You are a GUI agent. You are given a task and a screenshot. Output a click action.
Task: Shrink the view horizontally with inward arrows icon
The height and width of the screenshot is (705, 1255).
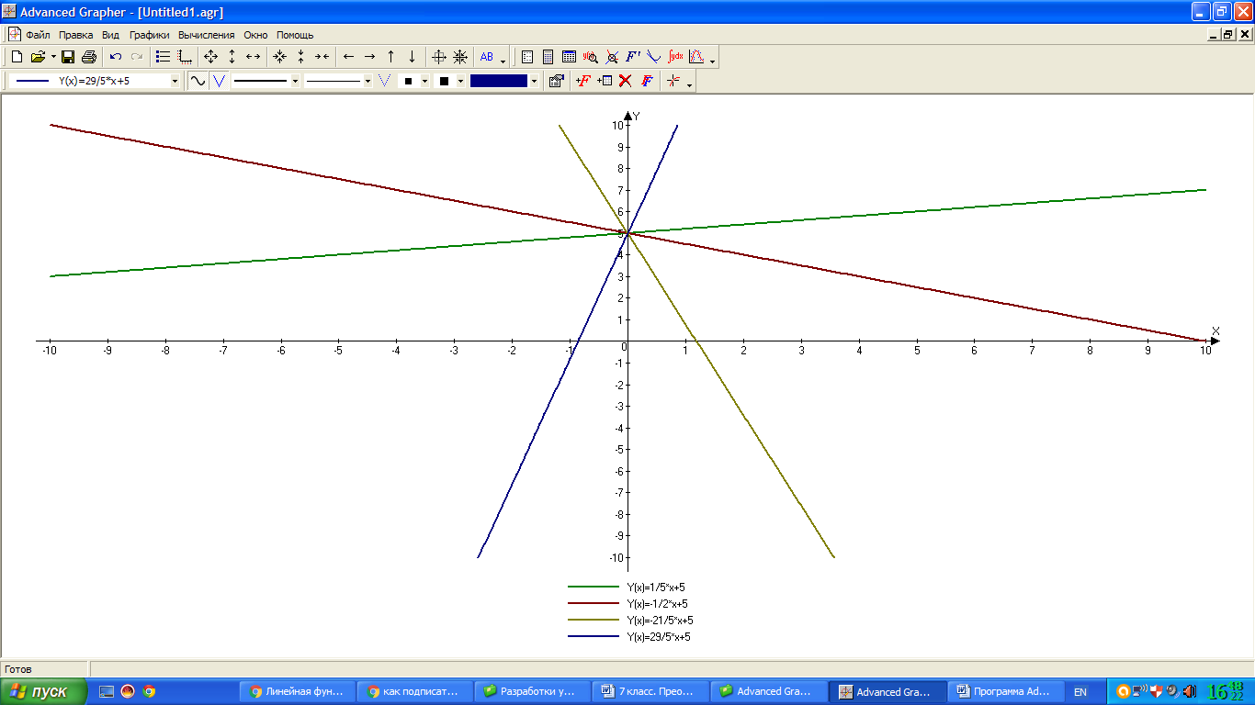coord(322,57)
